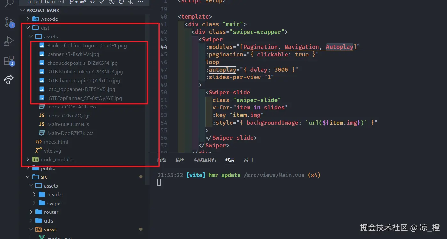Viewport: 447px width, 239px height.
Task: Click the SVG icon beside vite.svg
Action: point(39,151)
